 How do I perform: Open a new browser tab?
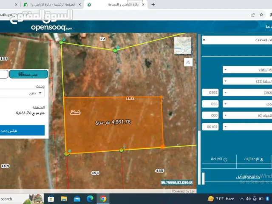153,5
